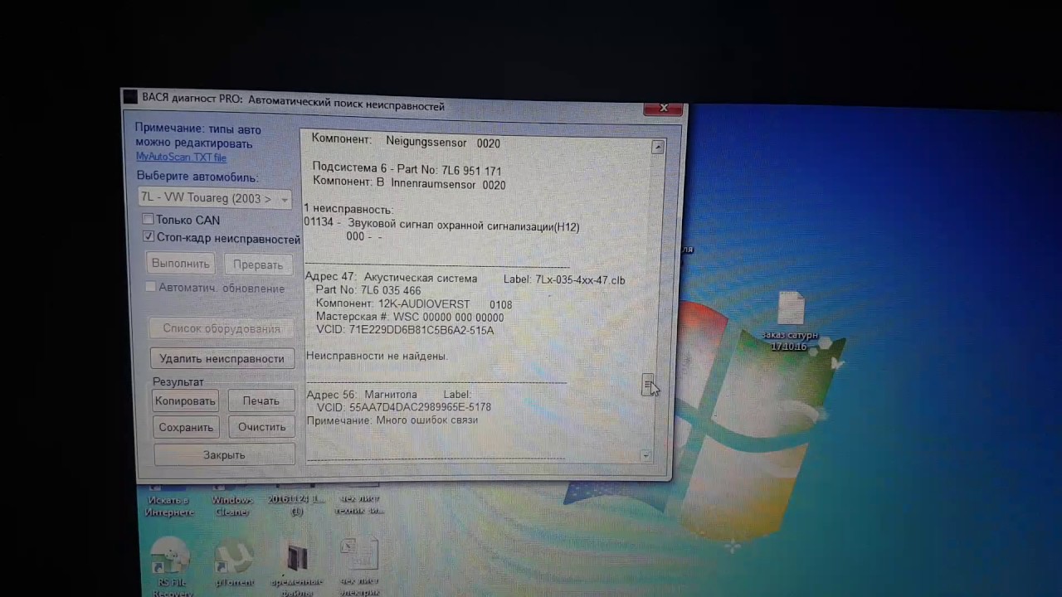Enable the 'Только CAN' checkbox
The width and height of the screenshot is (1062, 597).
(148, 219)
